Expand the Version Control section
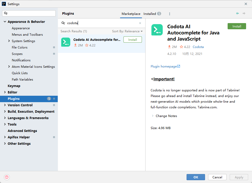 point(5,105)
